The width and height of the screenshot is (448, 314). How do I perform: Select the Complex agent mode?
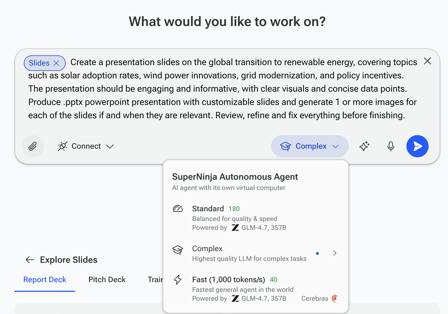tap(256, 253)
